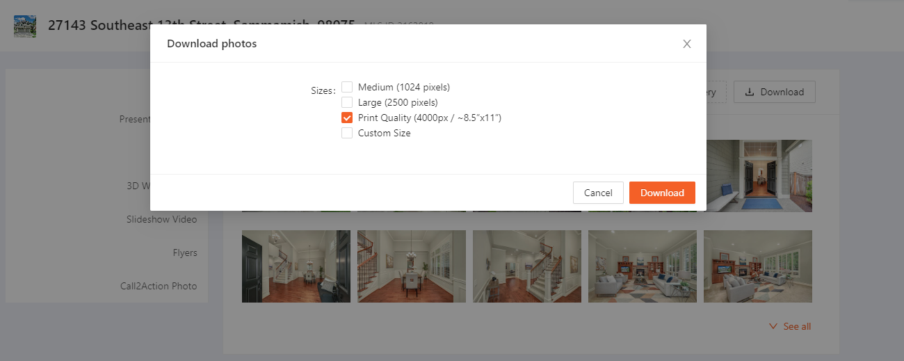Select the middle staircase hallway photo
Viewport: 904px width, 361px height.
tap(527, 266)
